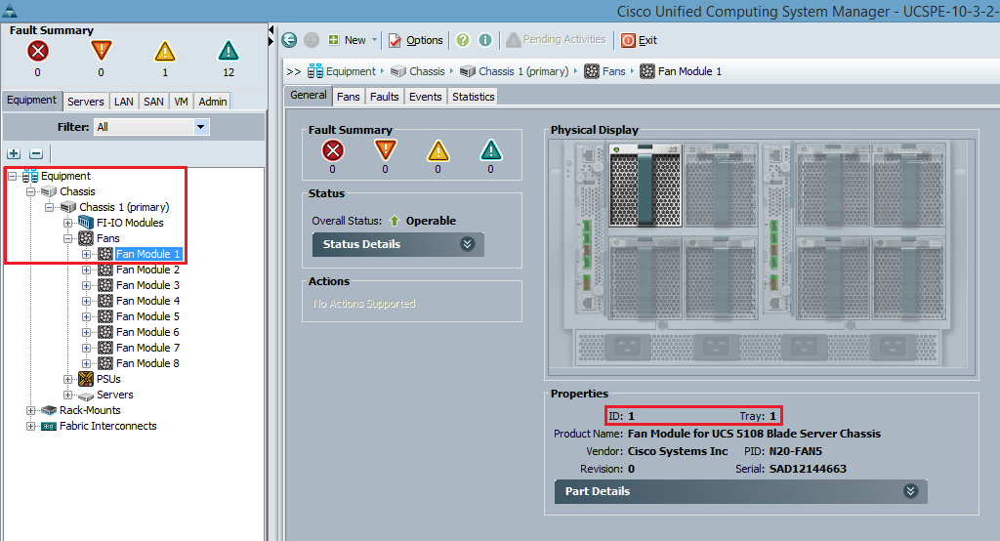Click the collapse-all minus icon above the tree
Viewport: 1000px width, 541px height.
pos(36,153)
